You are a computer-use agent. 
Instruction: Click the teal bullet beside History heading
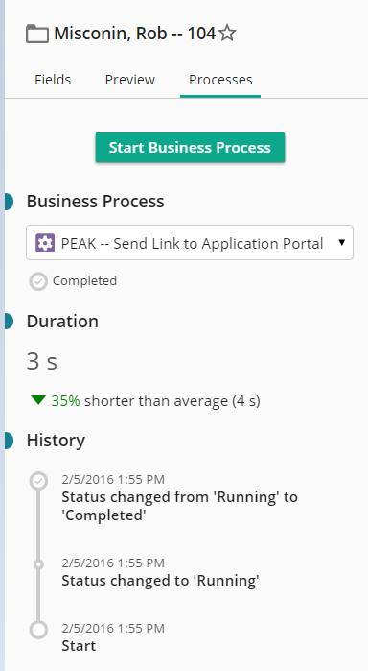pyautogui.click(x=9, y=441)
